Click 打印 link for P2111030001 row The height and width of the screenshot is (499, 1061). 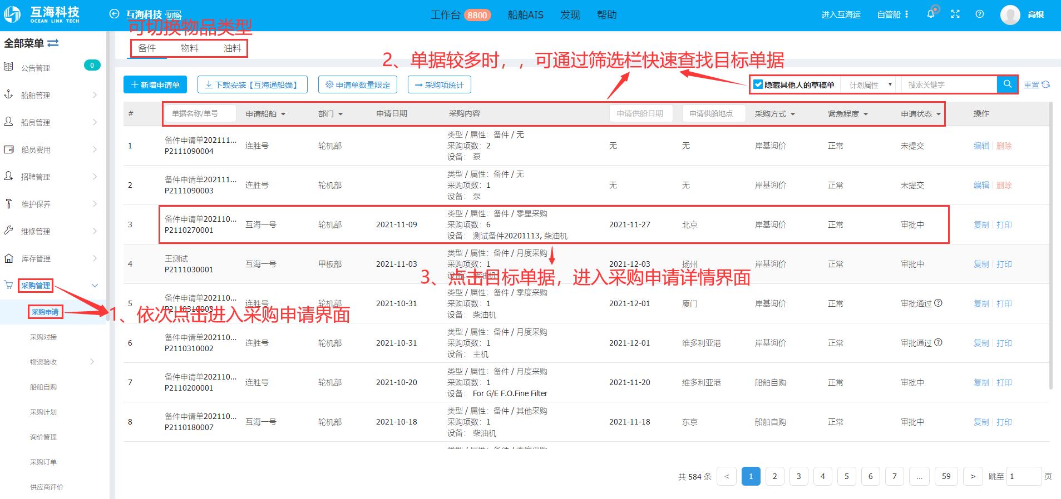coord(1004,264)
